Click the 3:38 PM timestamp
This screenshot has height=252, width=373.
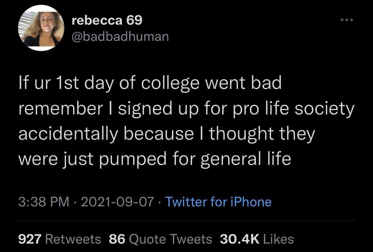(44, 202)
